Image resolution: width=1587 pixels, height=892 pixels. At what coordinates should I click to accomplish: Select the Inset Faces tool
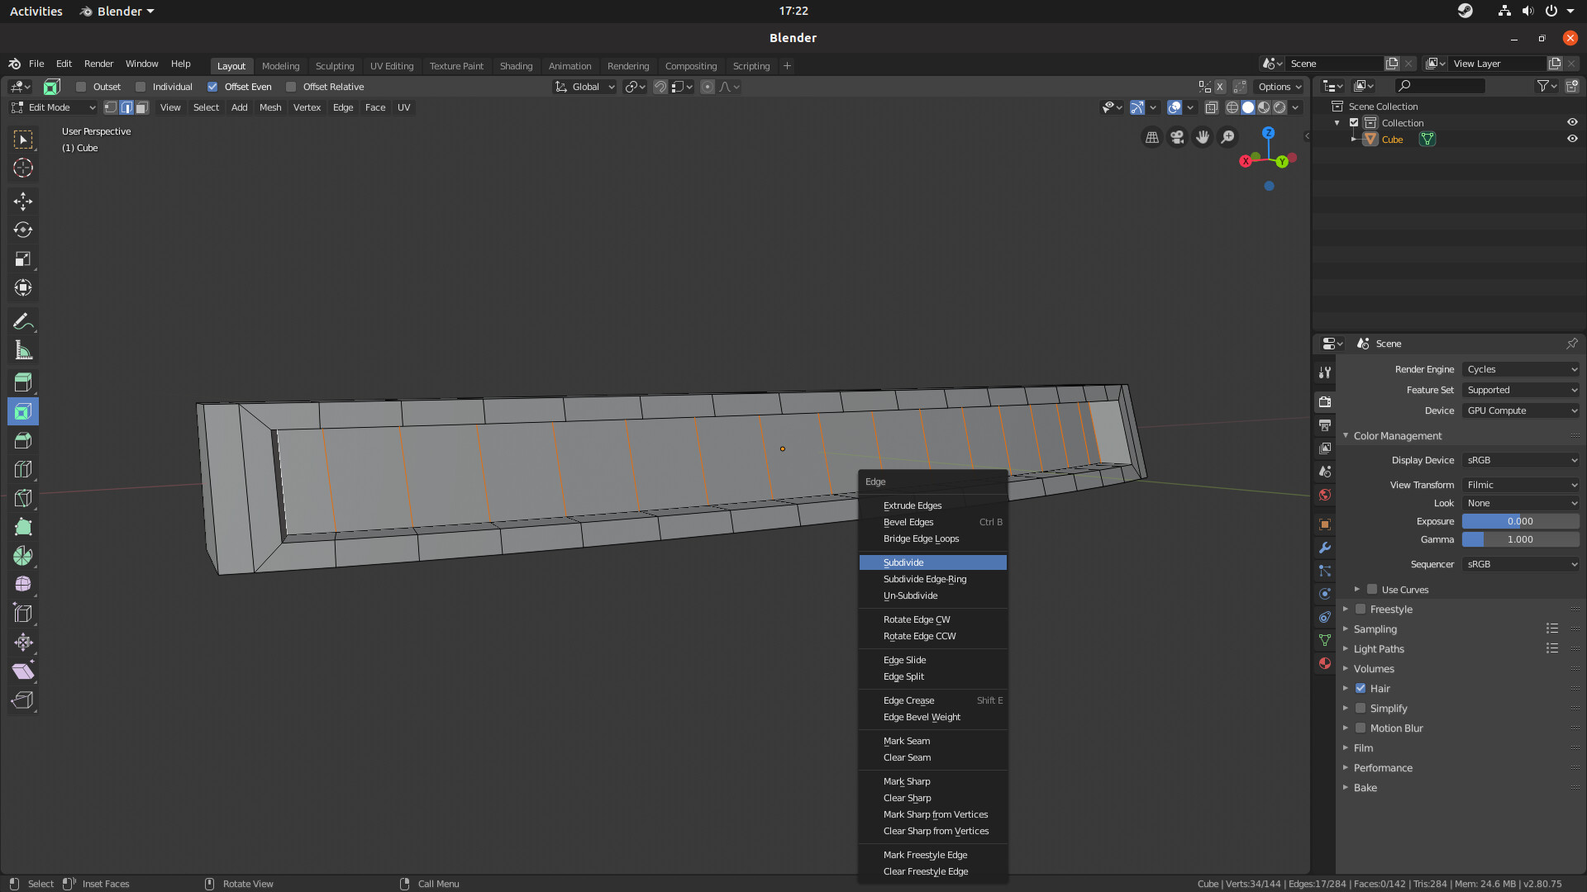click(x=23, y=411)
